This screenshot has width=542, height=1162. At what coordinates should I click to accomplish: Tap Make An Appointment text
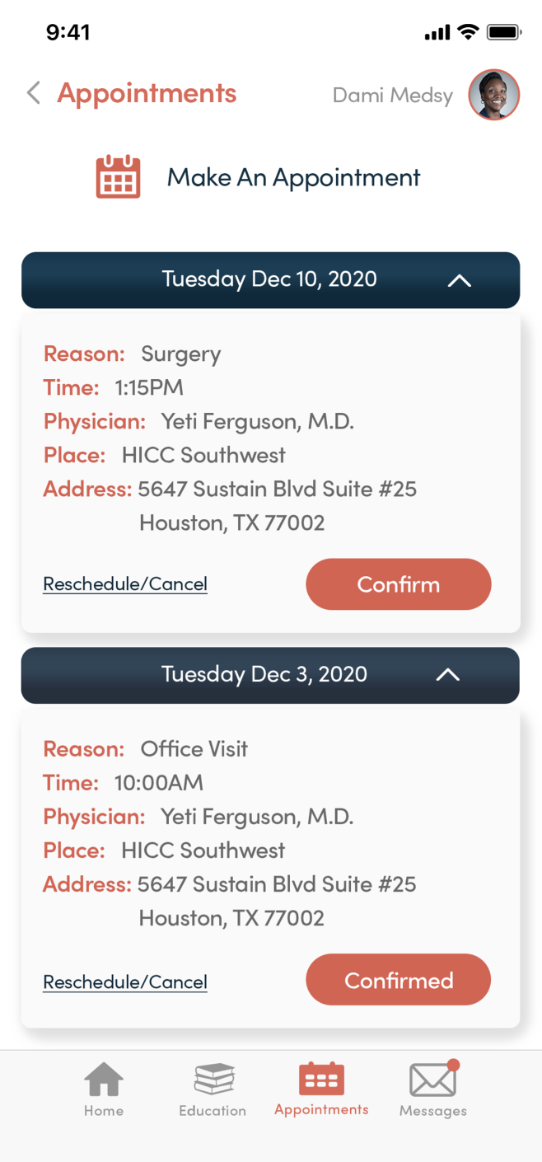[293, 177]
